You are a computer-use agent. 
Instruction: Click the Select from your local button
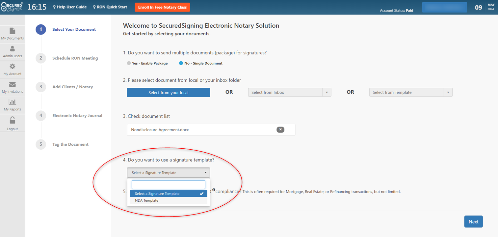point(168,92)
